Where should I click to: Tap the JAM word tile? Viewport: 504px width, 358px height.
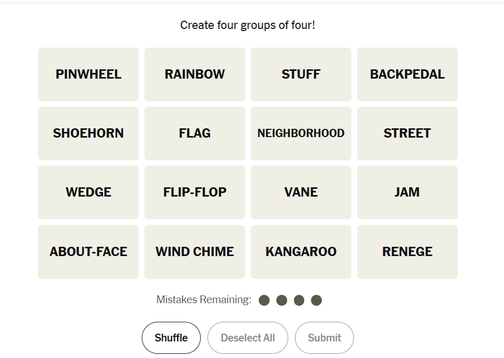(407, 192)
